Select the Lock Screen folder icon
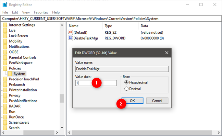 point(5,36)
